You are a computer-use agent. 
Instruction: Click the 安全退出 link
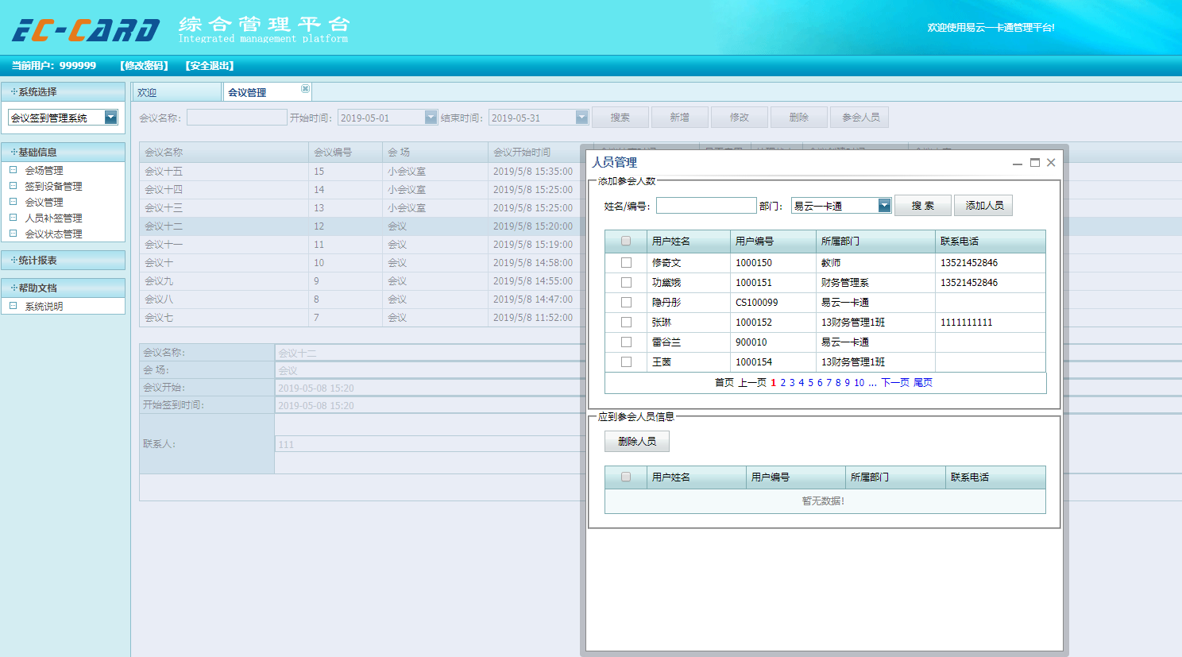[210, 65]
